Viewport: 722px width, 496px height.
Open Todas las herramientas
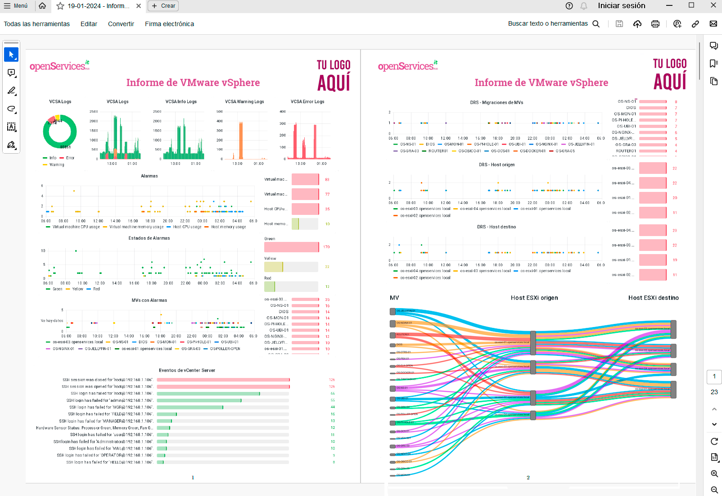(37, 24)
